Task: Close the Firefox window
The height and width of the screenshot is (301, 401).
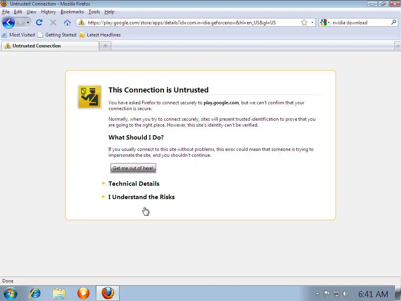Action: 395,4
